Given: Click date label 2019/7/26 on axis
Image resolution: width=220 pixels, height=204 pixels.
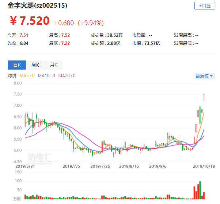Looking at the screenshot, I should [x=100, y=166].
